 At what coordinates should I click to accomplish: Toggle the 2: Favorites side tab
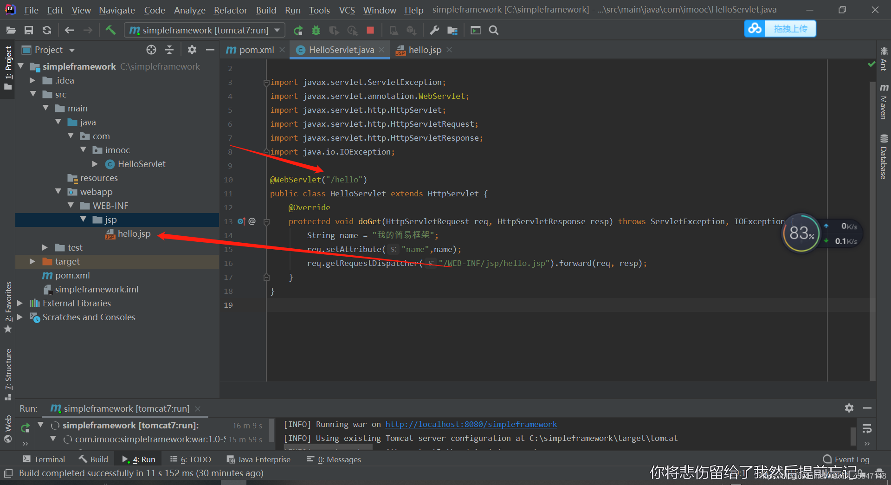click(x=8, y=306)
